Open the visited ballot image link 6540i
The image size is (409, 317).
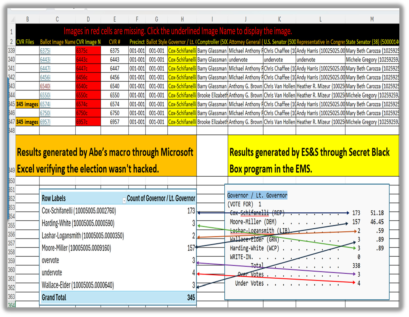(x=45, y=86)
